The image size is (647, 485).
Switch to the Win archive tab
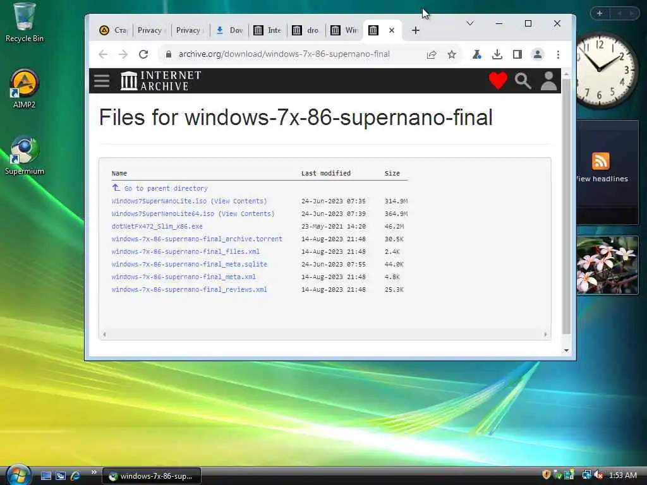click(344, 30)
